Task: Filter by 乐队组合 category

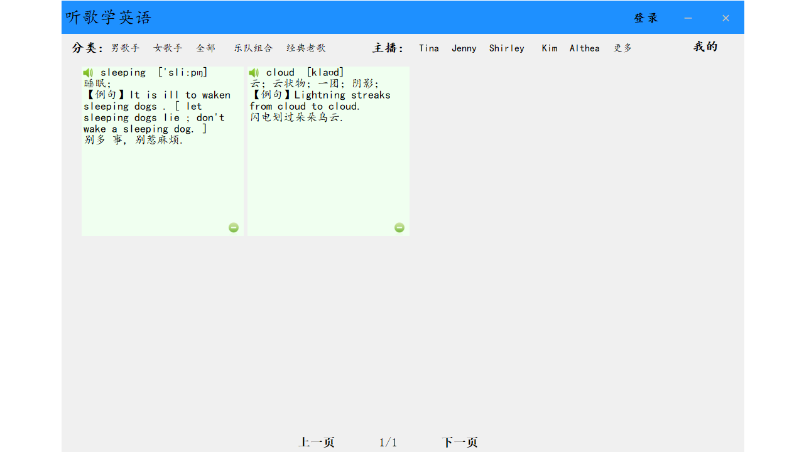Action: [253, 48]
